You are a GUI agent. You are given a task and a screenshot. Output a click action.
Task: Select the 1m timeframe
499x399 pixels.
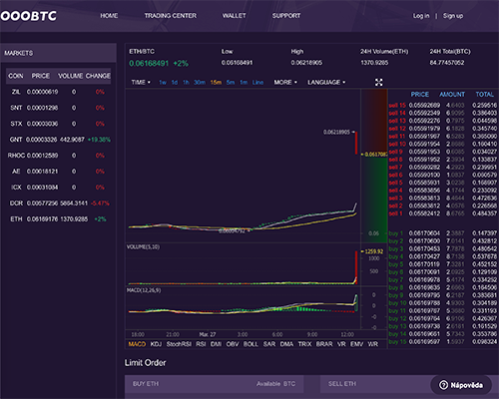[x=244, y=82]
